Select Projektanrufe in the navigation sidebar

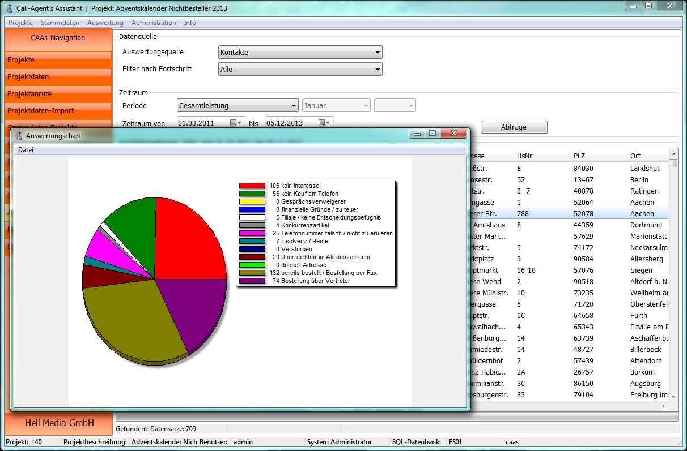click(x=29, y=94)
